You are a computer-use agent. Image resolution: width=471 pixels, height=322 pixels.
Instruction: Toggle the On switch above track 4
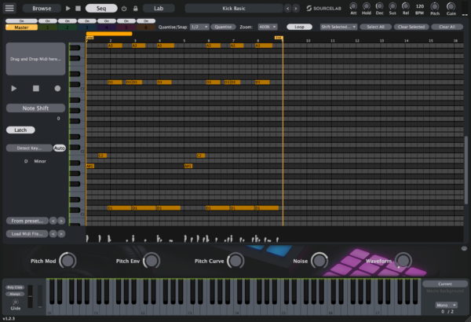coord(107,21)
